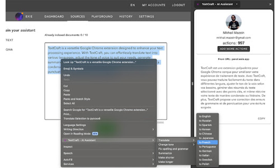Click inside the source text area
This screenshot has width=280, height=168.
click(106, 81)
